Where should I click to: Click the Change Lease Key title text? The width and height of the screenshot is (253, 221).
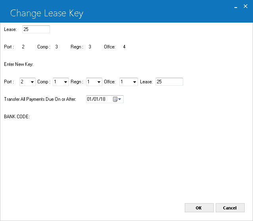pos(47,13)
